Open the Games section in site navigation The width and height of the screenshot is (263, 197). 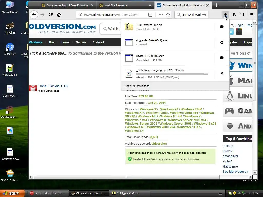pyautogui.click(x=81, y=42)
